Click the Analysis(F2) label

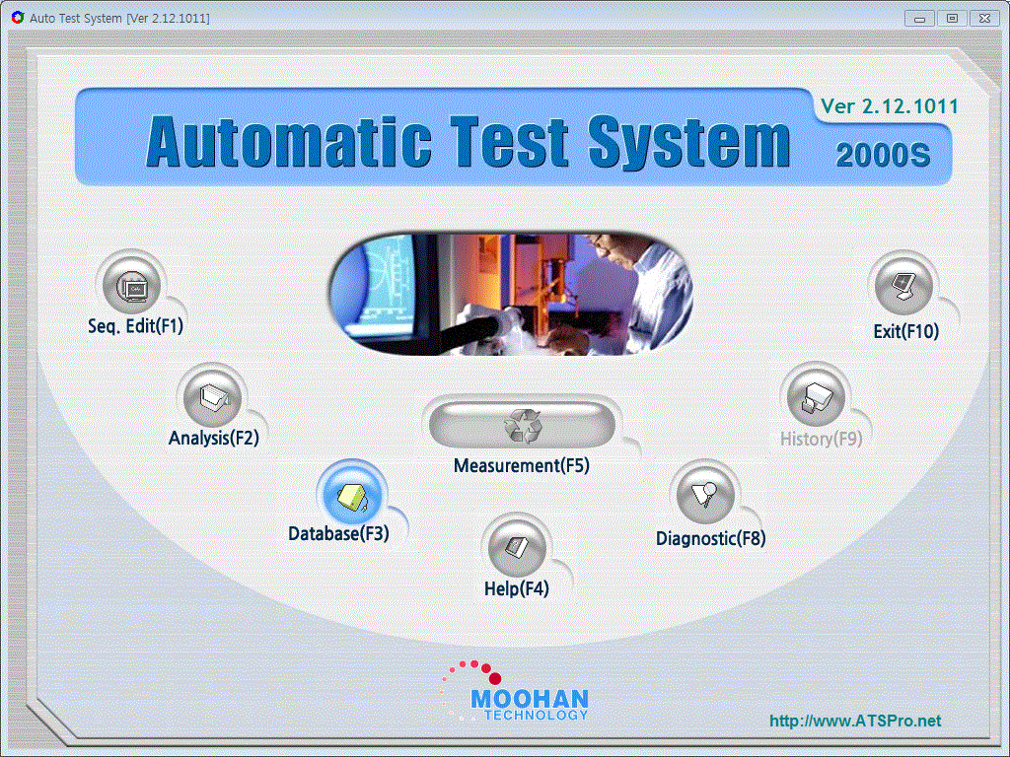[x=214, y=439]
